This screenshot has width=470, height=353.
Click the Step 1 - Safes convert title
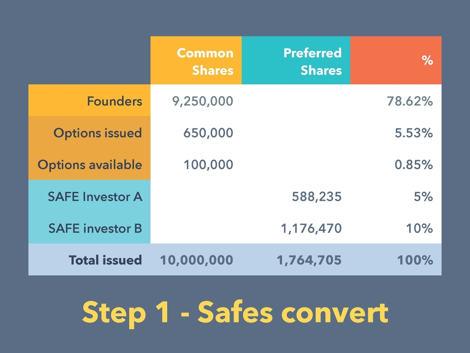(235, 313)
